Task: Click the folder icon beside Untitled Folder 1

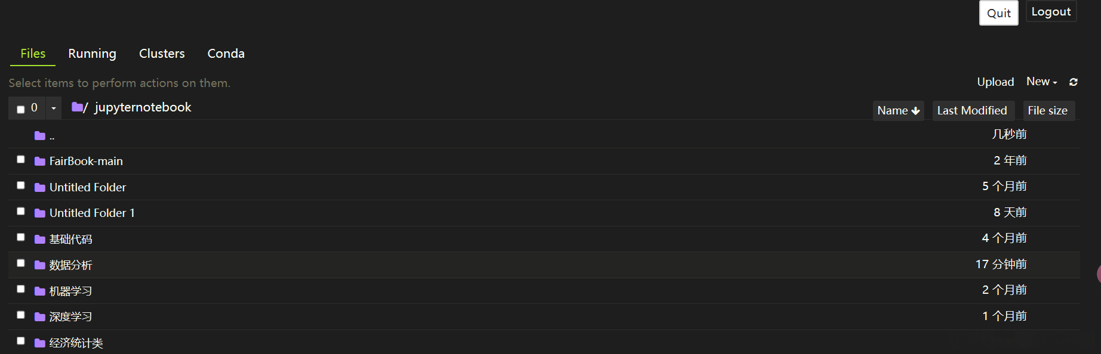Action: [x=40, y=213]
